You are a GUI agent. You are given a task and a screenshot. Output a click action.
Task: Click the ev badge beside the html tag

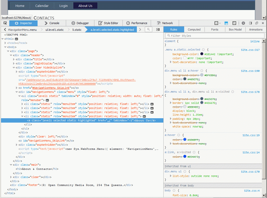click(16, 39)
